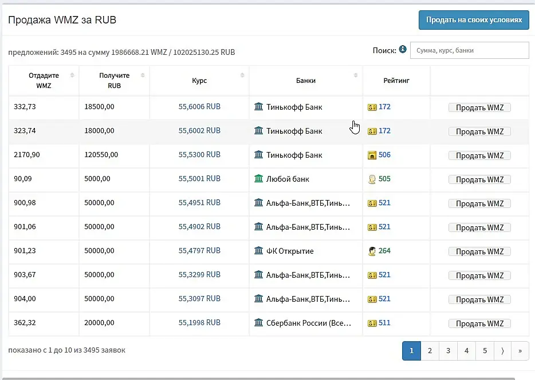Screen dimensions: 535x380
Task: Click passport icon in the 323,74 row rating
Action: point(372,131)
